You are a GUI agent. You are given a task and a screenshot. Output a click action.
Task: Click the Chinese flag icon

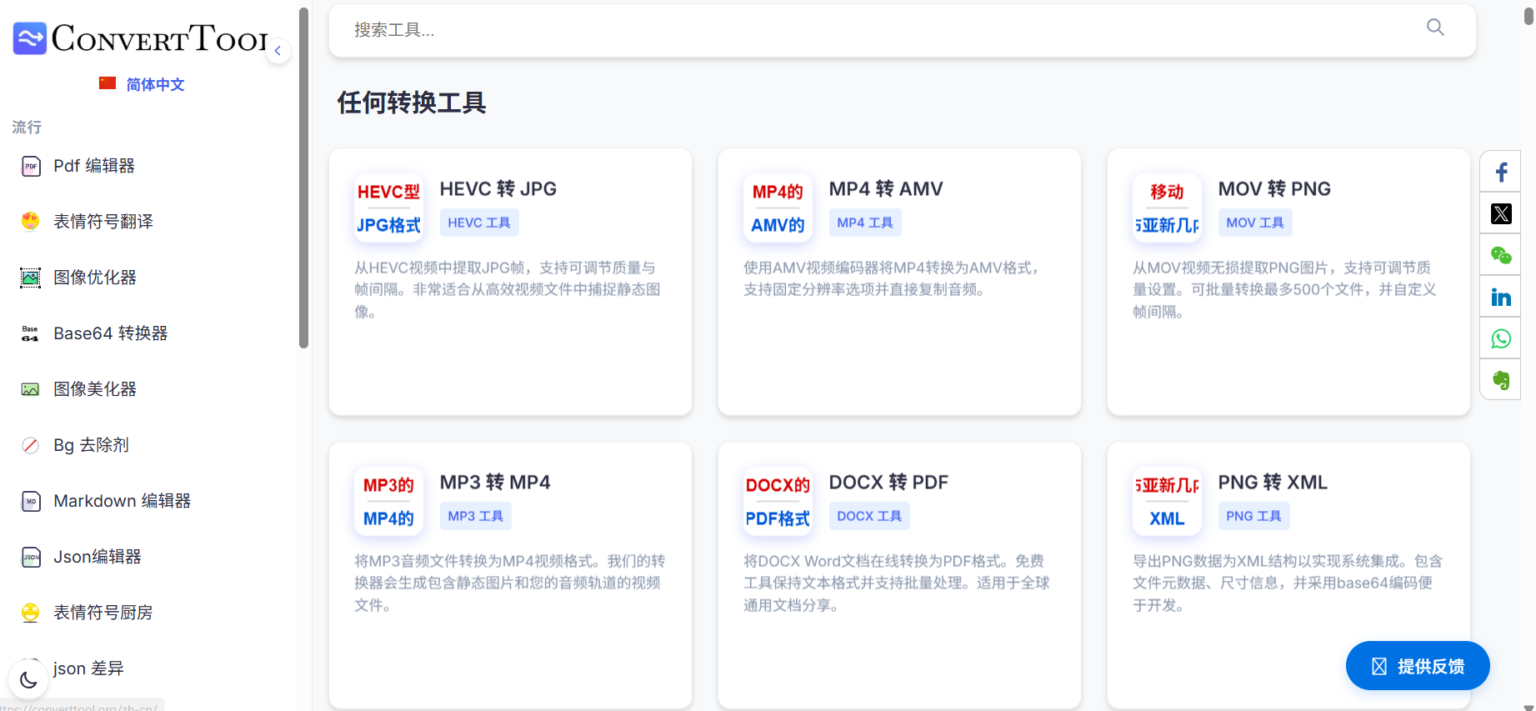[x=108, y=83]
